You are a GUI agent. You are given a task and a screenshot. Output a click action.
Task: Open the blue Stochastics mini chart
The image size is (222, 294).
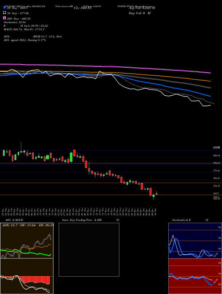[195, 241]
